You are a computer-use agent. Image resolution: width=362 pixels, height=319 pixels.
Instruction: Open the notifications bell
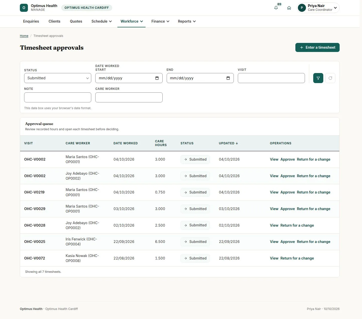[x=276, y=8]
